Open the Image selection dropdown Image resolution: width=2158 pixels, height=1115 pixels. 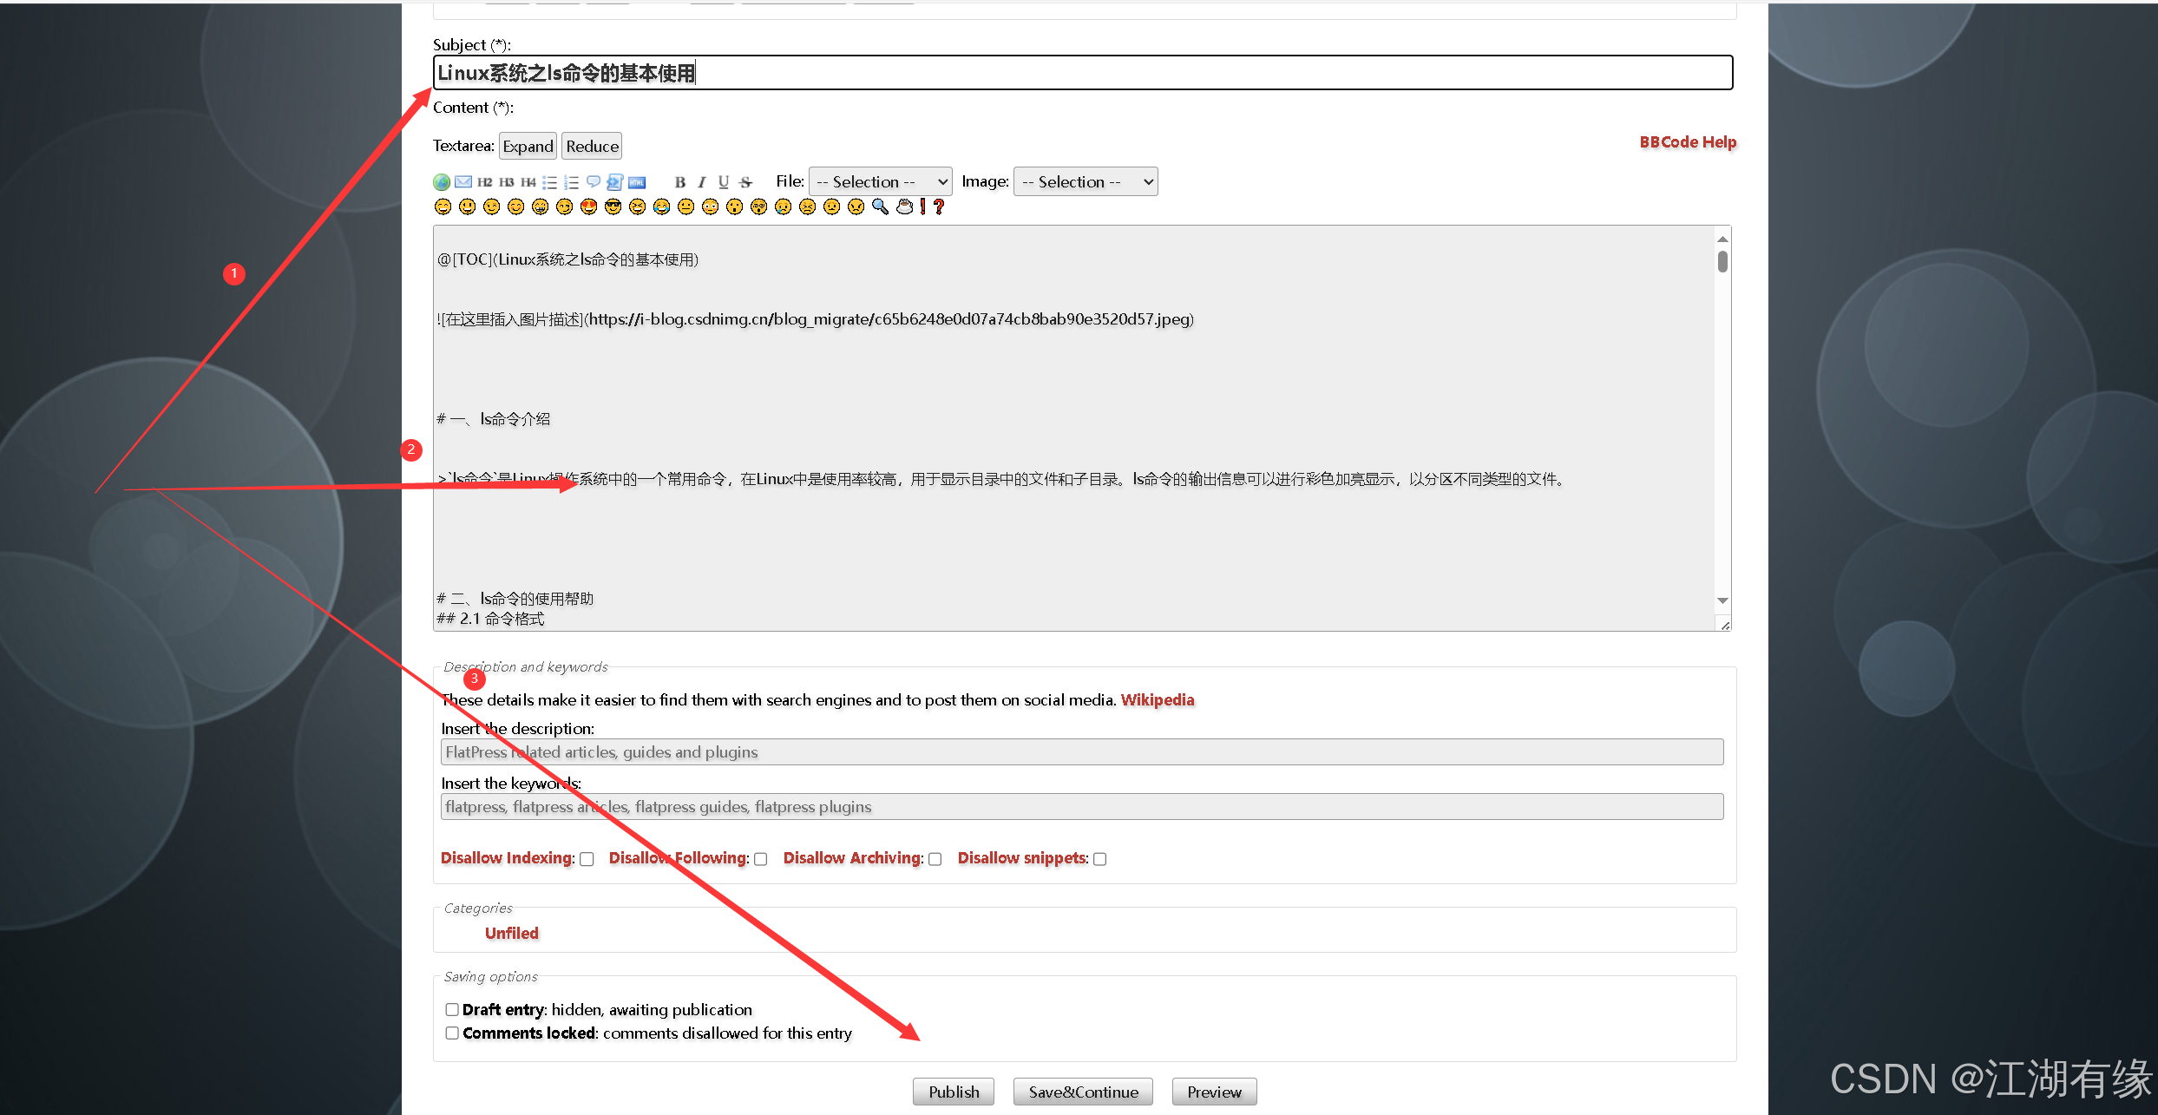(x=1085, y=181)
